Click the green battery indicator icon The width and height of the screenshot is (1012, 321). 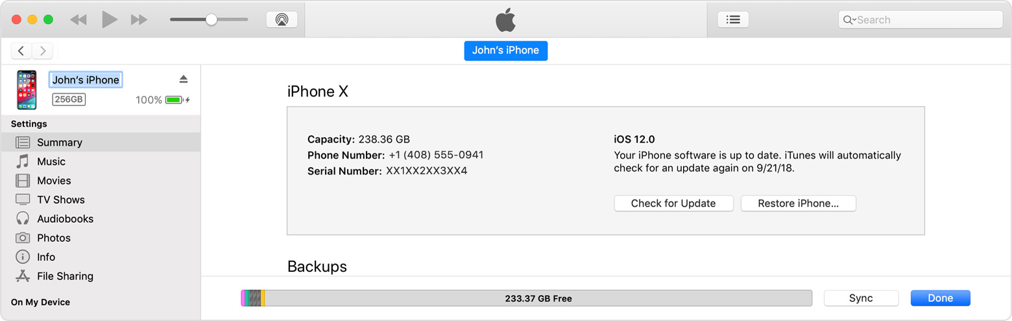(x=174, y=100)
